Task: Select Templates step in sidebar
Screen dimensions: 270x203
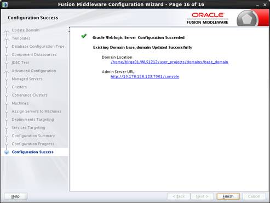Action: pos(21,38)
